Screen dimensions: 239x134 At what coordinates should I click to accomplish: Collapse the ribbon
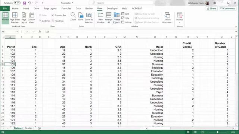point(236,26)
